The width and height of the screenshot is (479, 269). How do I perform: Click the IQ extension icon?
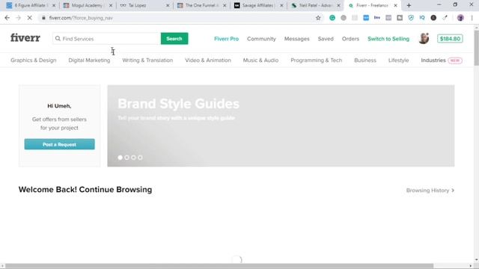click(422, 18)
